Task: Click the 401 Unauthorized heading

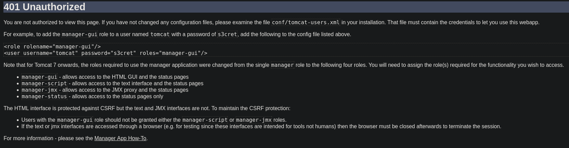Action: 44,7
